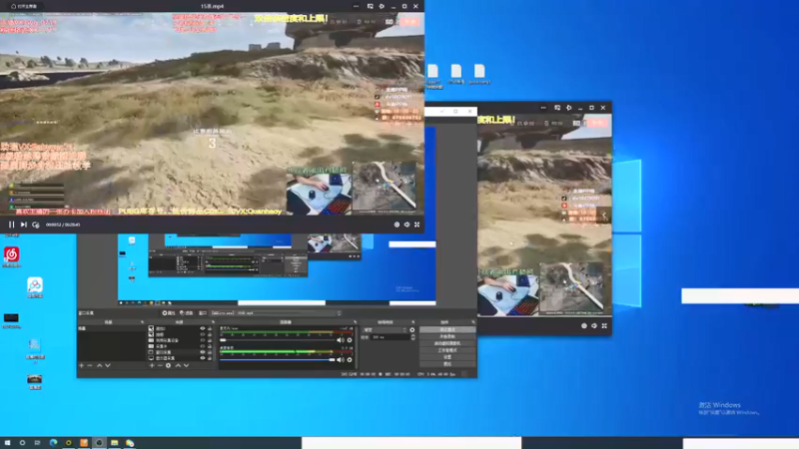The image size is (799, 449).
Task: Open circular settings icon in front player bar
Action: 397,224
